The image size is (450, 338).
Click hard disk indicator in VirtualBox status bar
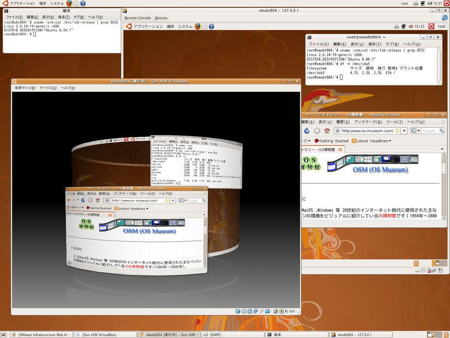click(x=238, y=311)
